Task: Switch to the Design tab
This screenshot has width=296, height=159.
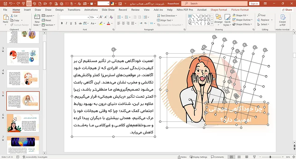Action: [x=60, y=10]
